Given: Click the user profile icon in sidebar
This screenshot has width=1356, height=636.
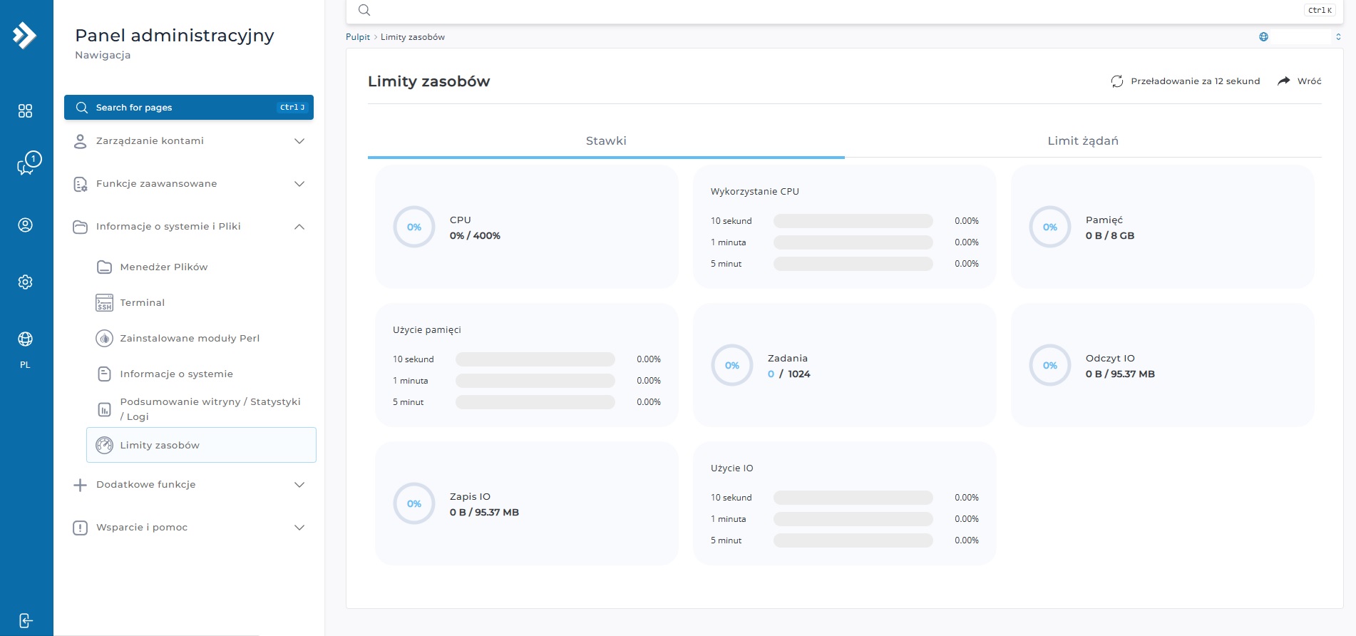Looking at the screenshot, I should pyautogui.click(x=26, y=225).
